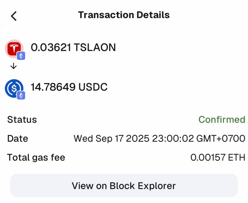Select the Wed Sep 17 2025 date text
Screen dimensions: 248x203
[111, 139]
